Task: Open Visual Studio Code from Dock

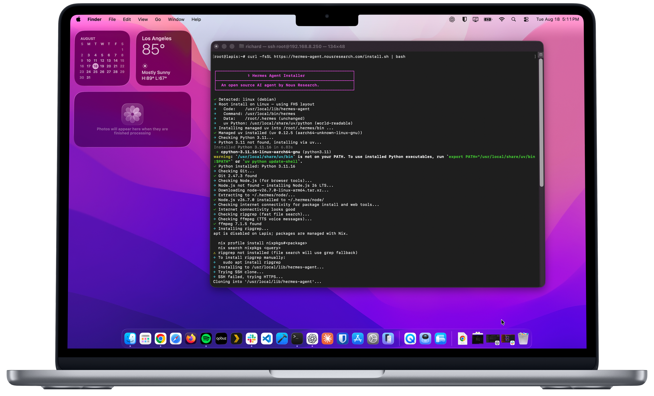Action: [x=267, y=338]
